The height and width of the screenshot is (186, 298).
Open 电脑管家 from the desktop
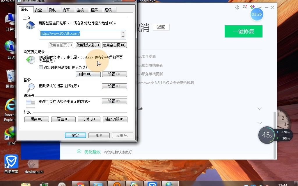tap(11, 161)
